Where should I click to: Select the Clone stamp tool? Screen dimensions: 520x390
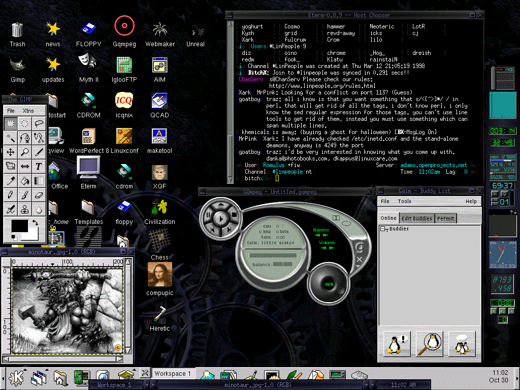(24, 209)
